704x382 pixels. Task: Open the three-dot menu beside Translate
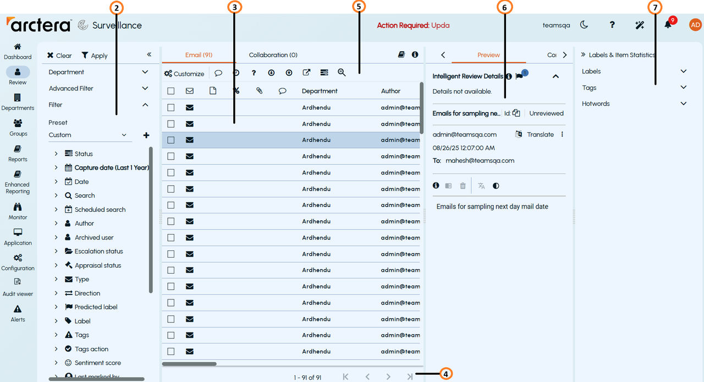[x=562, y=134]
